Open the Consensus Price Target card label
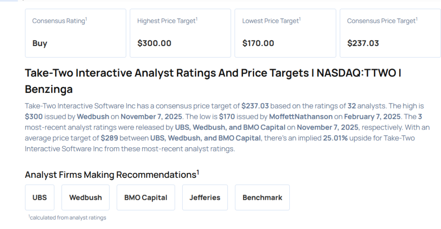Viewport: 441px width, 229px height. 381,21
